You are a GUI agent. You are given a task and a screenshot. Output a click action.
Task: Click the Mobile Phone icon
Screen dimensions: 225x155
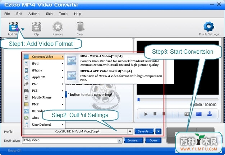[26, 97]
